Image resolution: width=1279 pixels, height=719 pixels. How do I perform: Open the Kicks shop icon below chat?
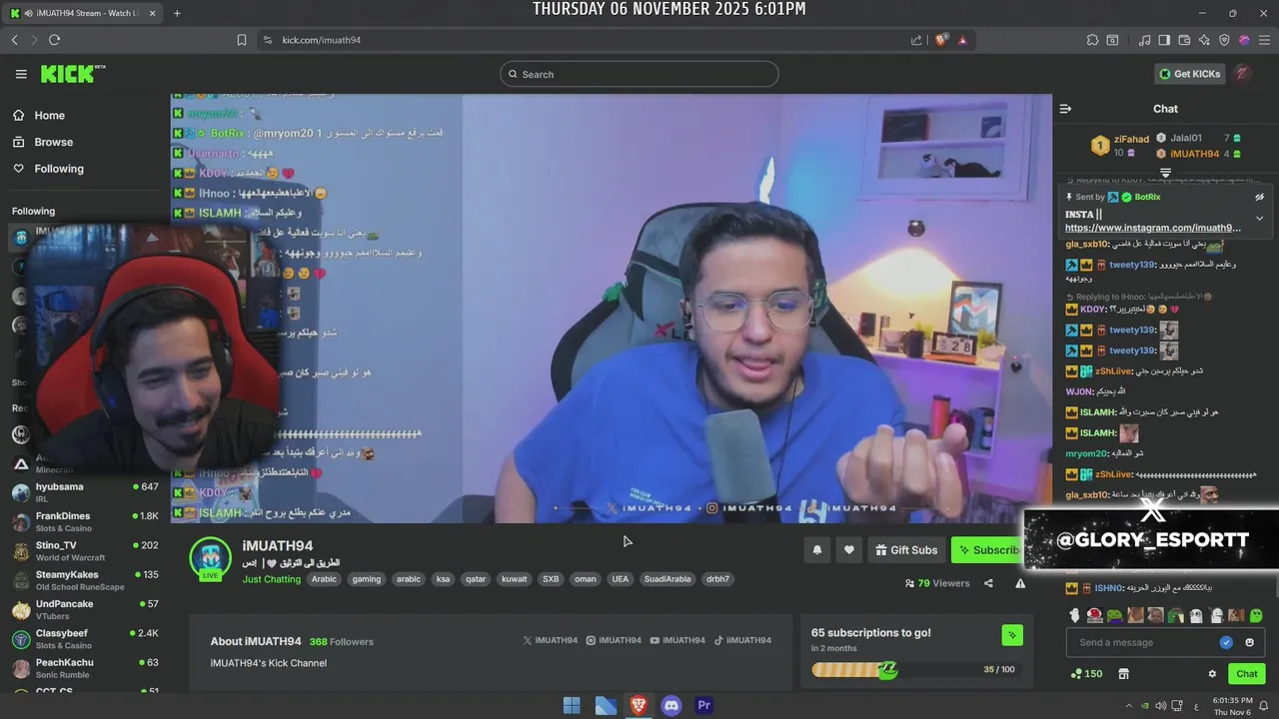click(x=1123, y=674)
